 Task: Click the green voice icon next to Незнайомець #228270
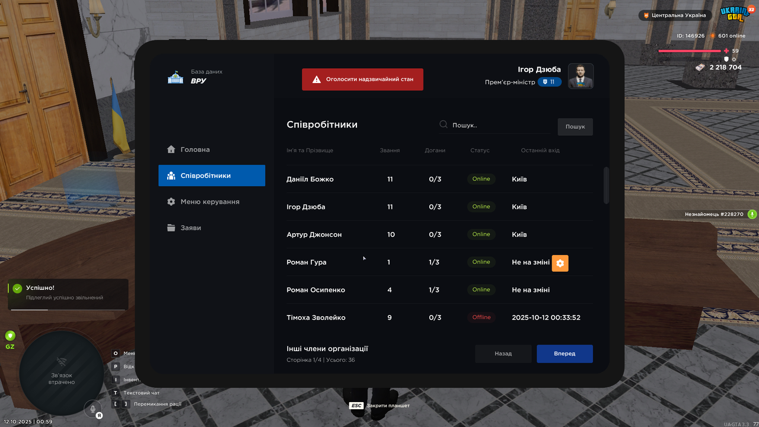(x=752, y=214)
